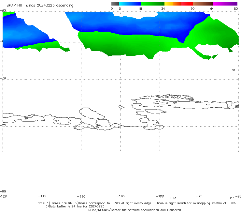
Task: Click the green segment of the wind color bar
Action: click(x=152, y=4)
